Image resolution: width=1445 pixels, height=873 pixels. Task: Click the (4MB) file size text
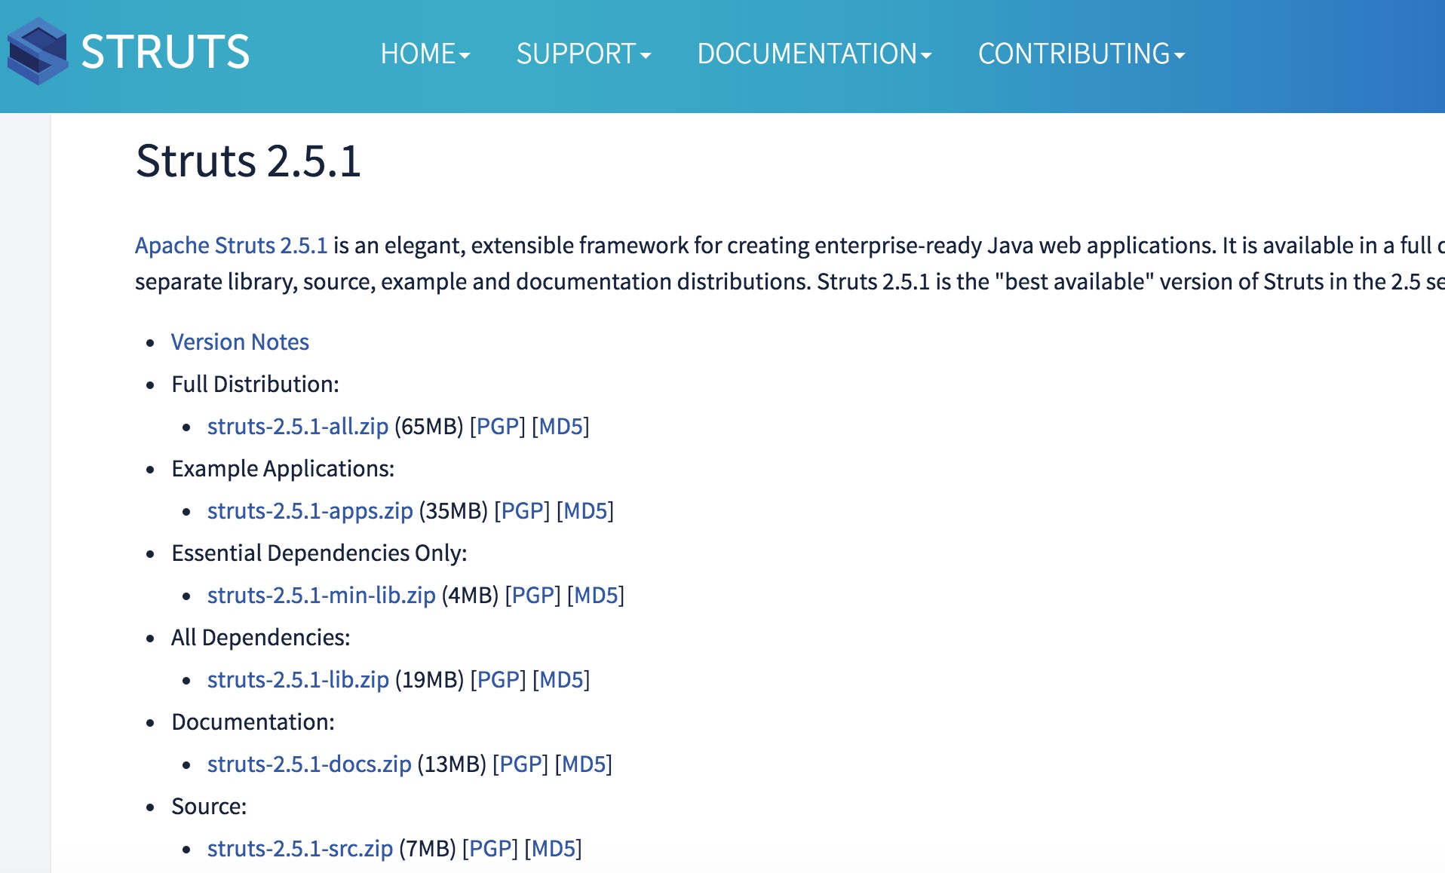coord(471,595)
